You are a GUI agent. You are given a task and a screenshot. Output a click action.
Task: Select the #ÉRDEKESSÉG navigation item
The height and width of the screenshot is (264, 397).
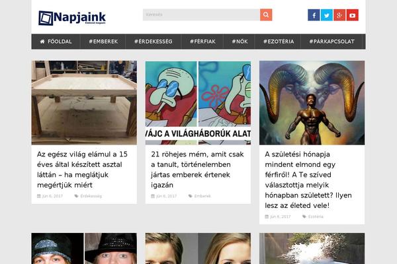point(154,42)
